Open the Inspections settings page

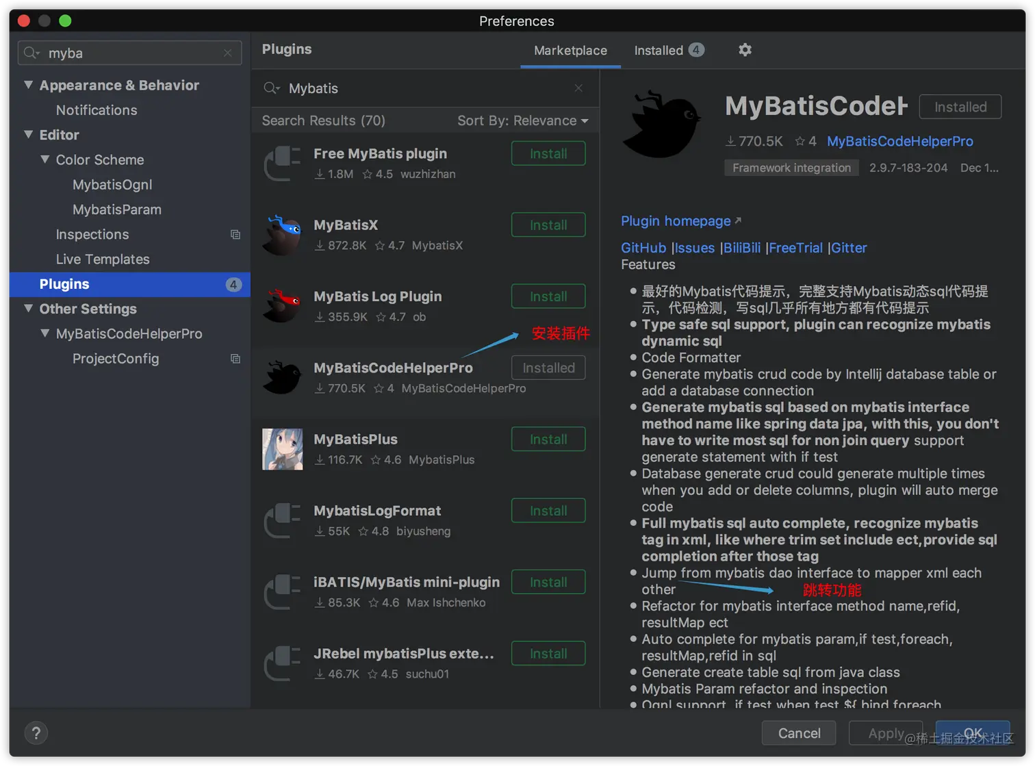pos(92,235)
